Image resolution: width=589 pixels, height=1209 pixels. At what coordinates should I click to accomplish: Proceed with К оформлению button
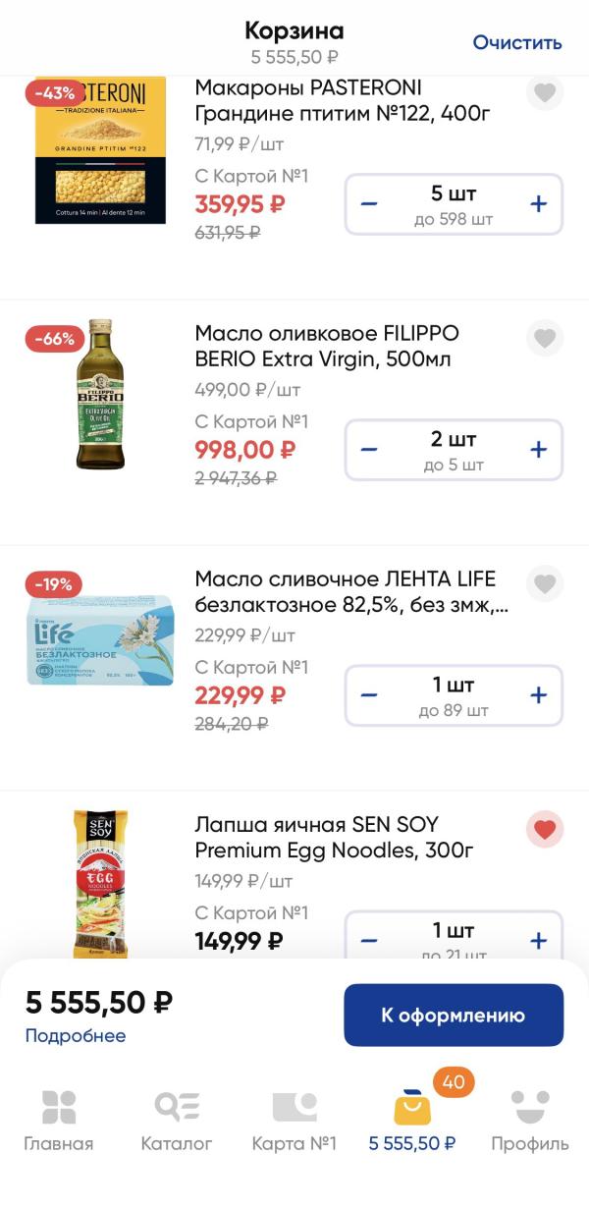click(x=454, y=1016)
